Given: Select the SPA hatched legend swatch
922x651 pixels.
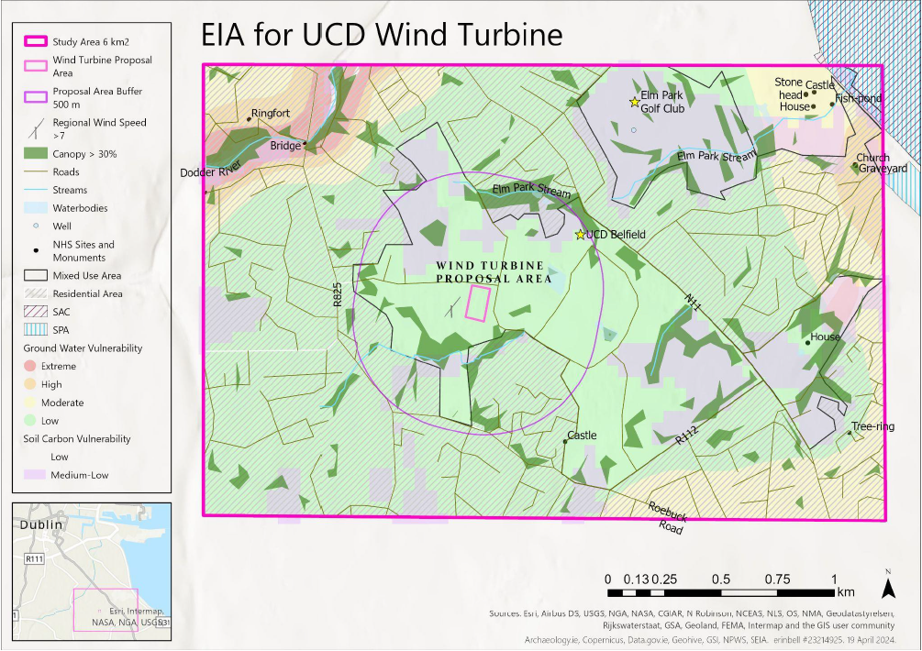Looking at the screenshot, I should coord(35,330).
